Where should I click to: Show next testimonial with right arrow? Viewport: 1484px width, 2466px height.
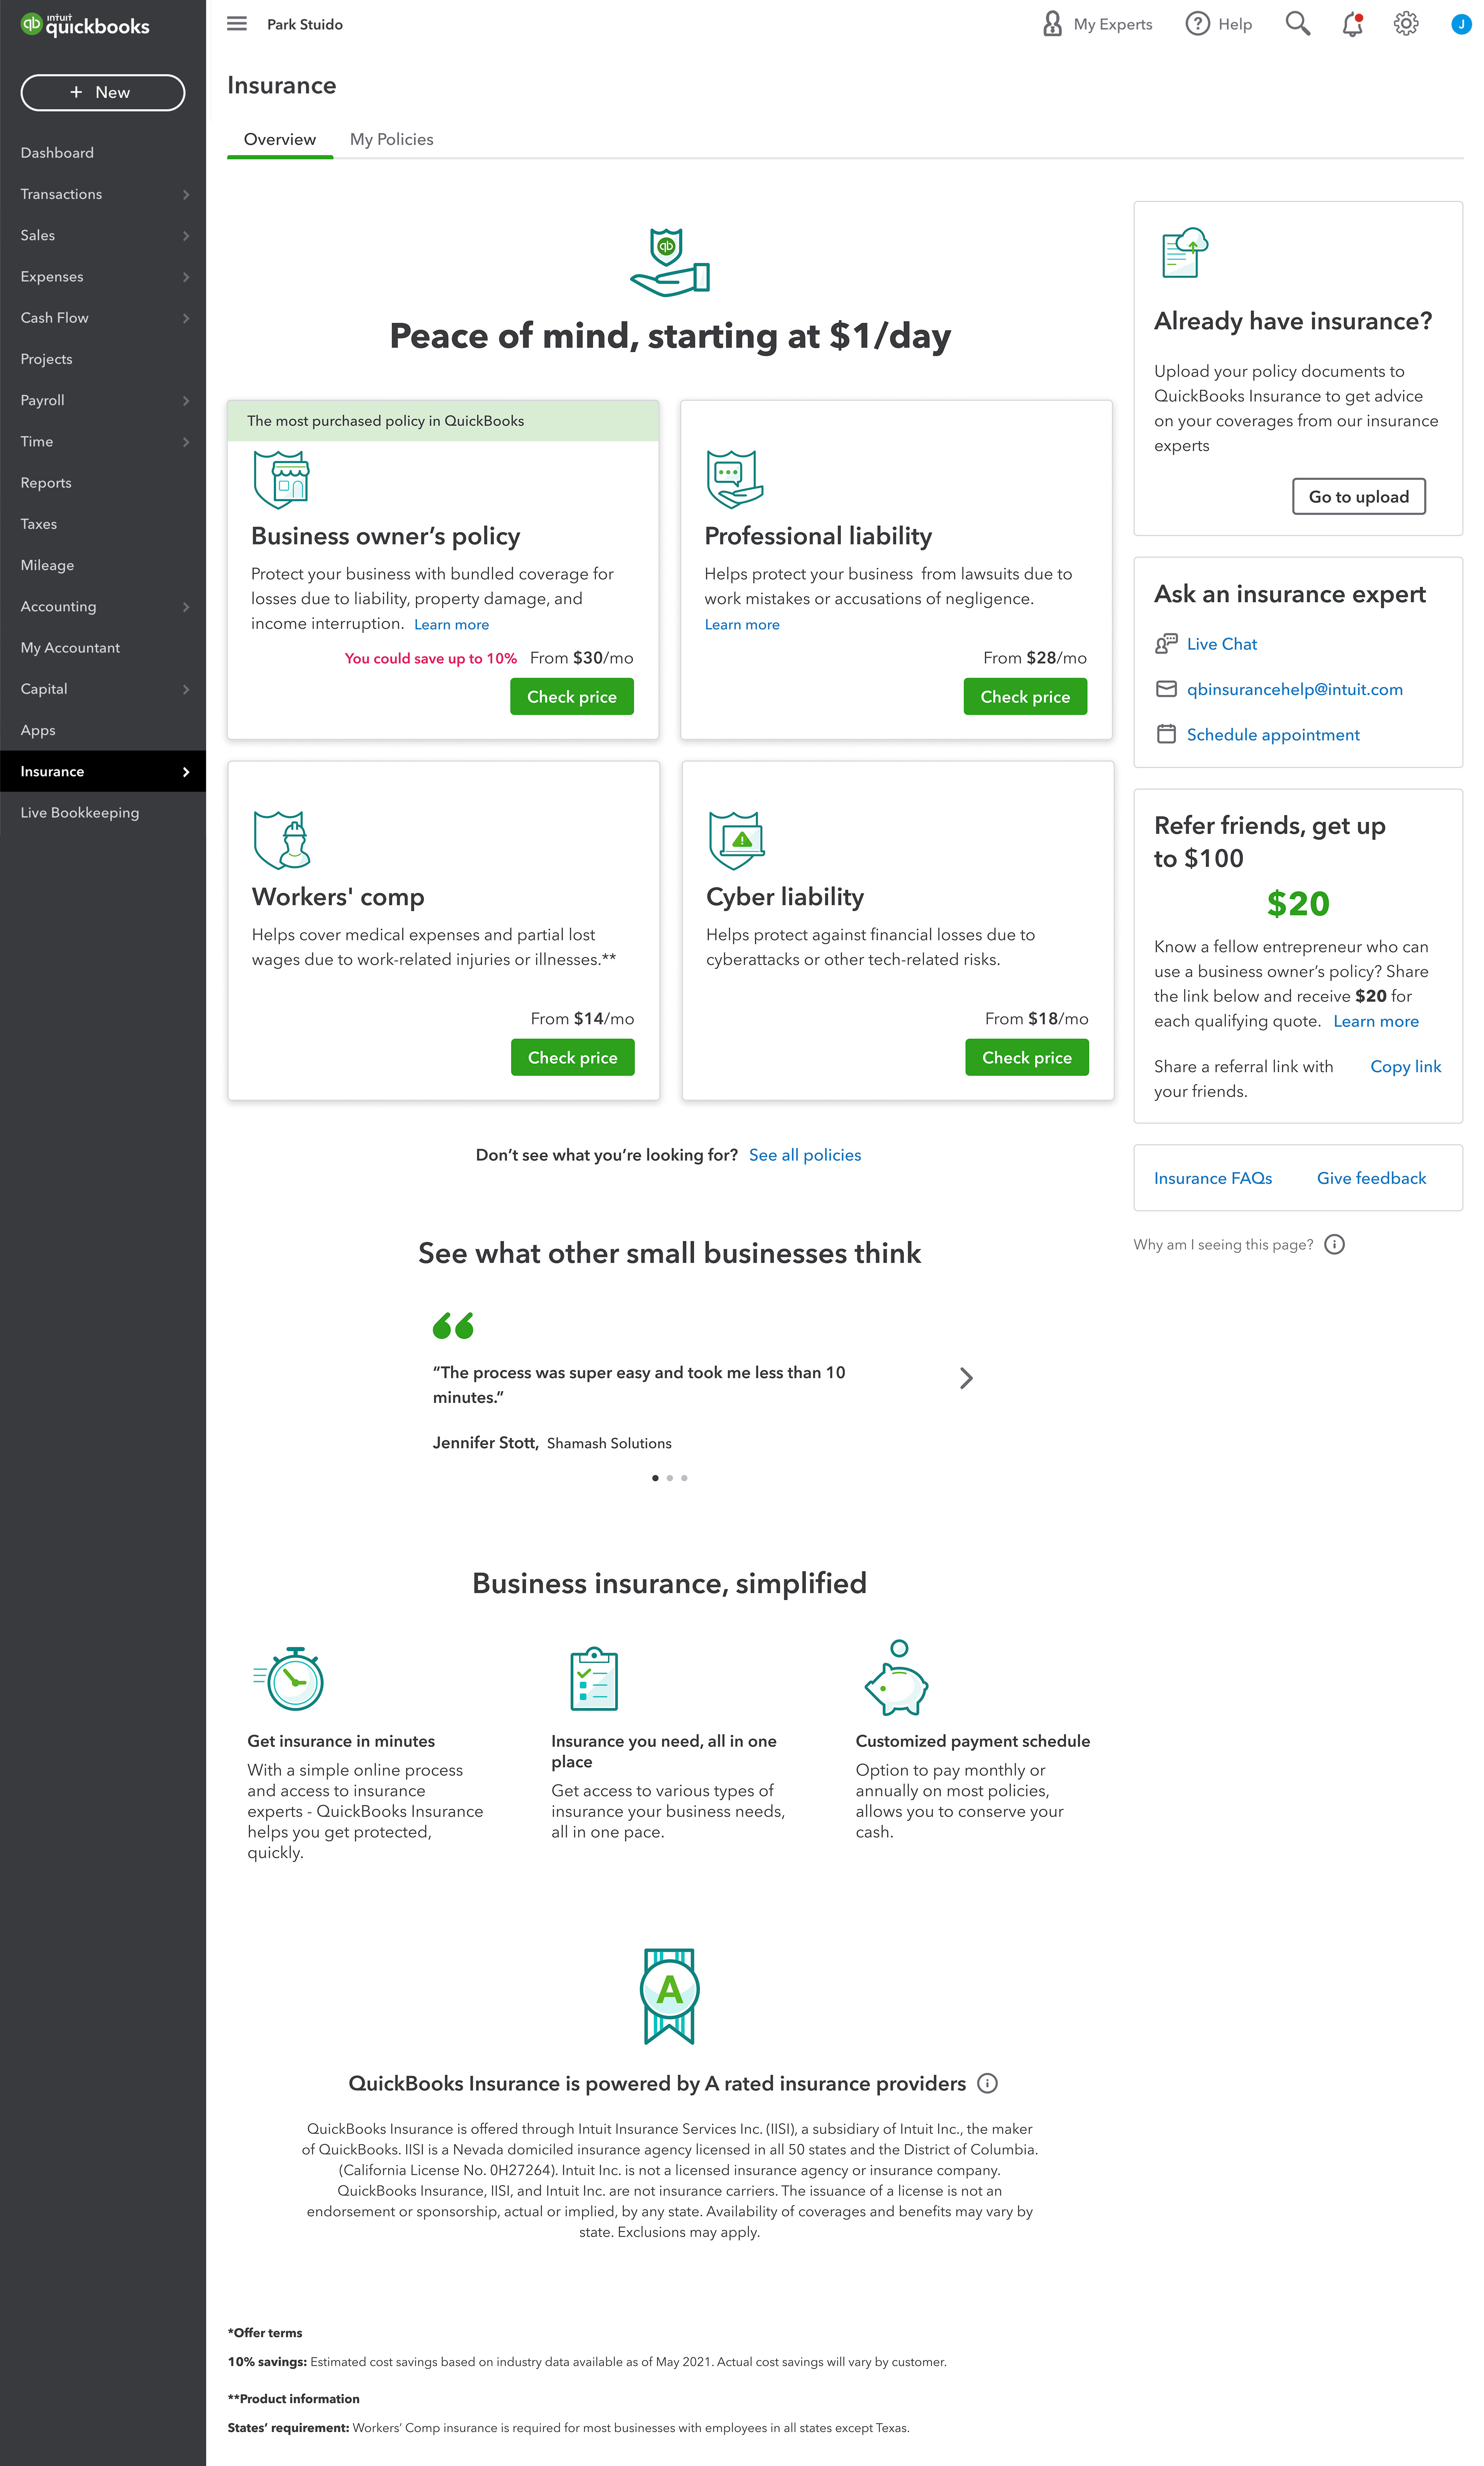click(966, 1378)
